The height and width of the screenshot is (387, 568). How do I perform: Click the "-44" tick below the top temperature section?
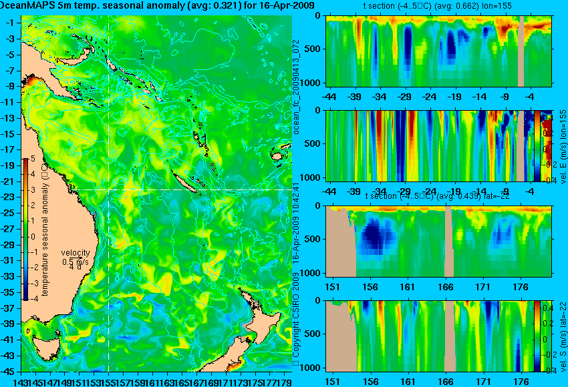[329, 97]
